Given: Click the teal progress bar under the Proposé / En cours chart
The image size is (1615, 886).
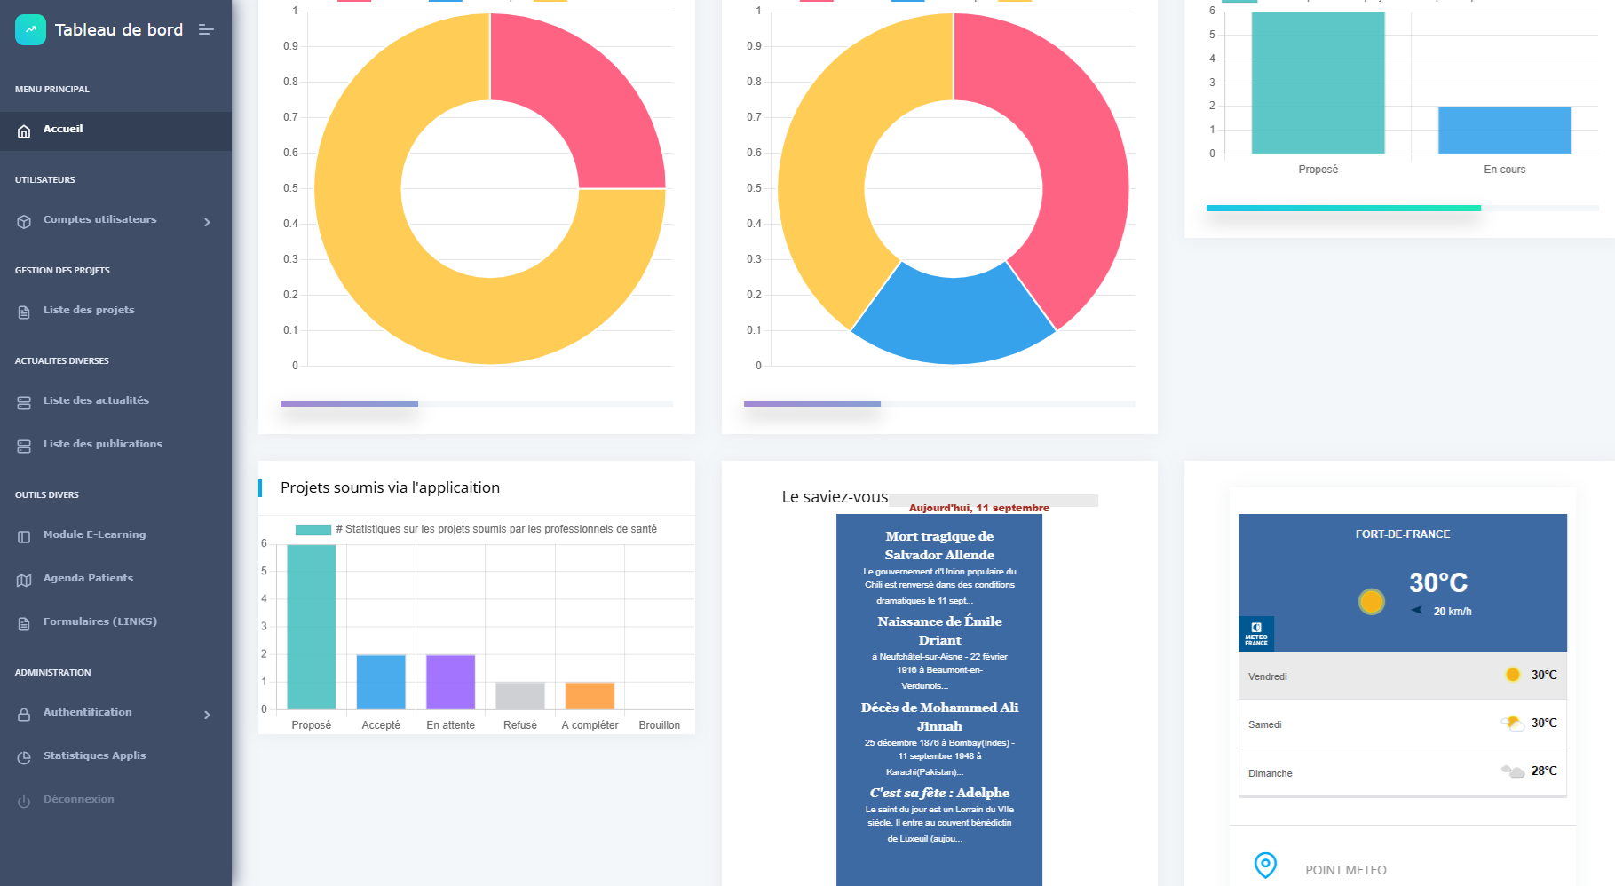Looking at the screenshot, I should (x=1343, y=208).
